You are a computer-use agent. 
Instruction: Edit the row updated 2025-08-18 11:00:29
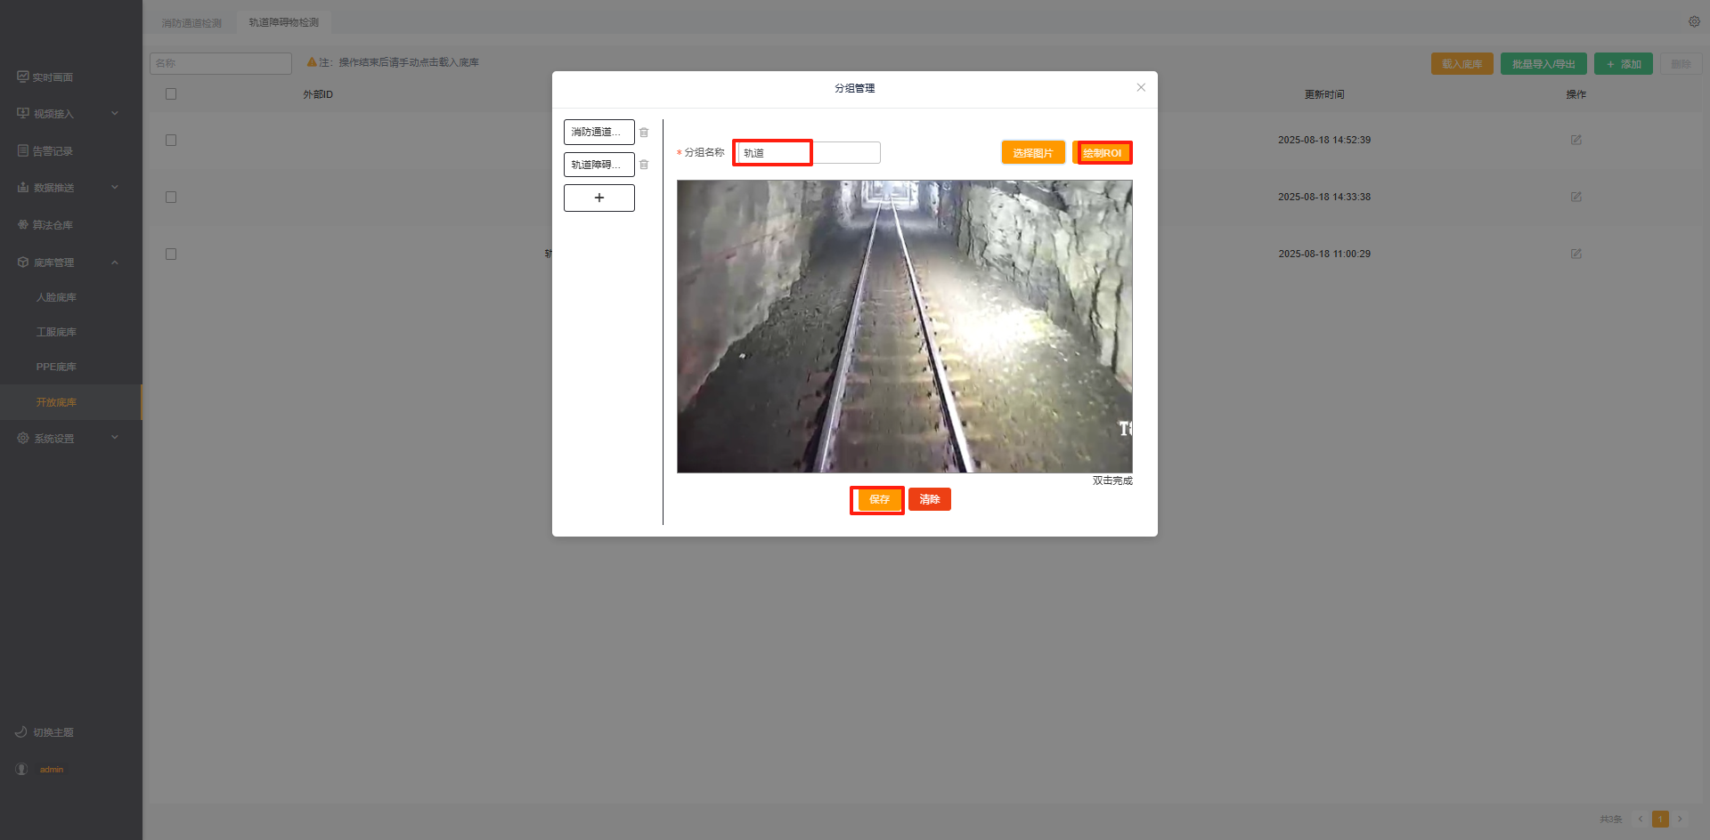1576,254
